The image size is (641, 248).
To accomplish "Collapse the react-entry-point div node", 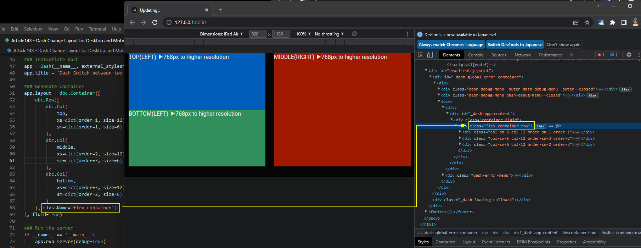I will [426, 71].
